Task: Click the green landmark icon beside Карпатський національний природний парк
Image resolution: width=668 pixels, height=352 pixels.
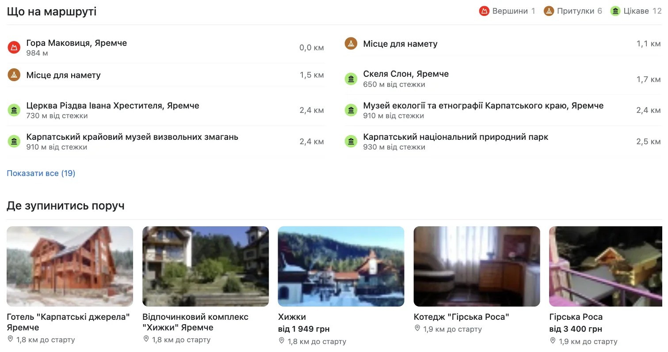Action: coord(351,142)
